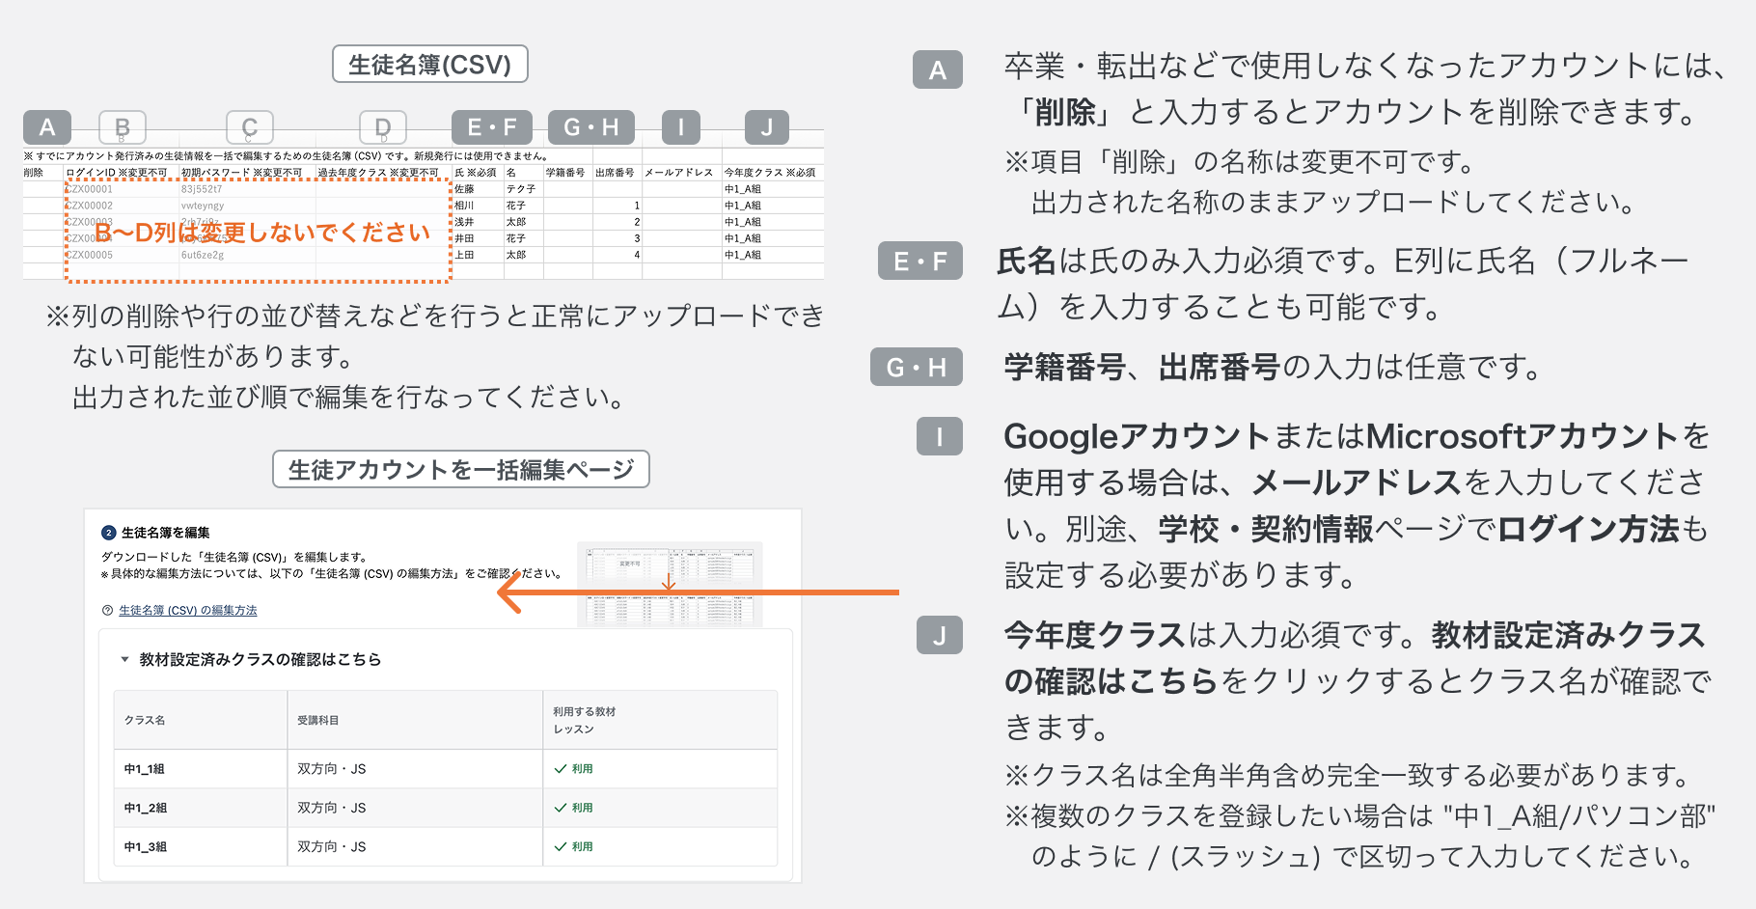Click the J badge beside the 今年度クラス explanation
1756x909 pixels.
tap(939, 636)
